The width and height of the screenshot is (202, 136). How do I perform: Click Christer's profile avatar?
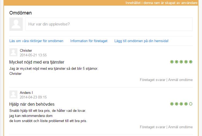coord(13,52)
